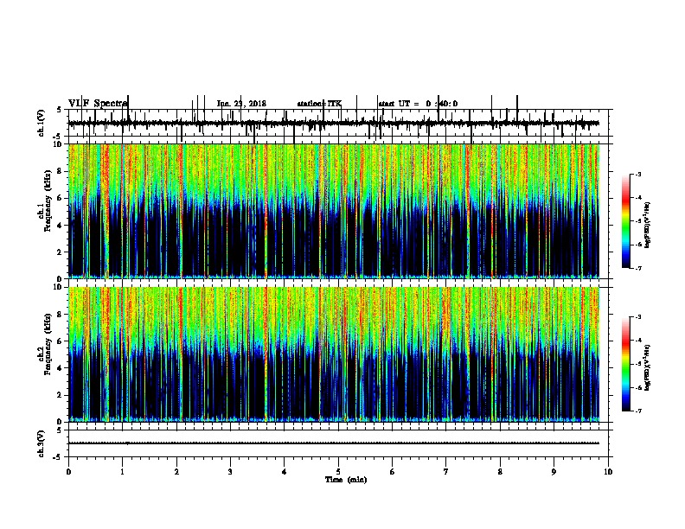This screenshot has height=529, width=685.
Task: Click the "-3" label on ch.2 color bar
Action: (x=638, y=317)
